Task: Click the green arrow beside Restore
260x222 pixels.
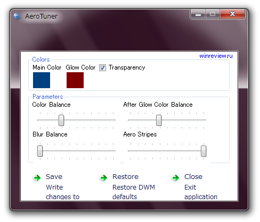Action: click(x=104, y=178)
